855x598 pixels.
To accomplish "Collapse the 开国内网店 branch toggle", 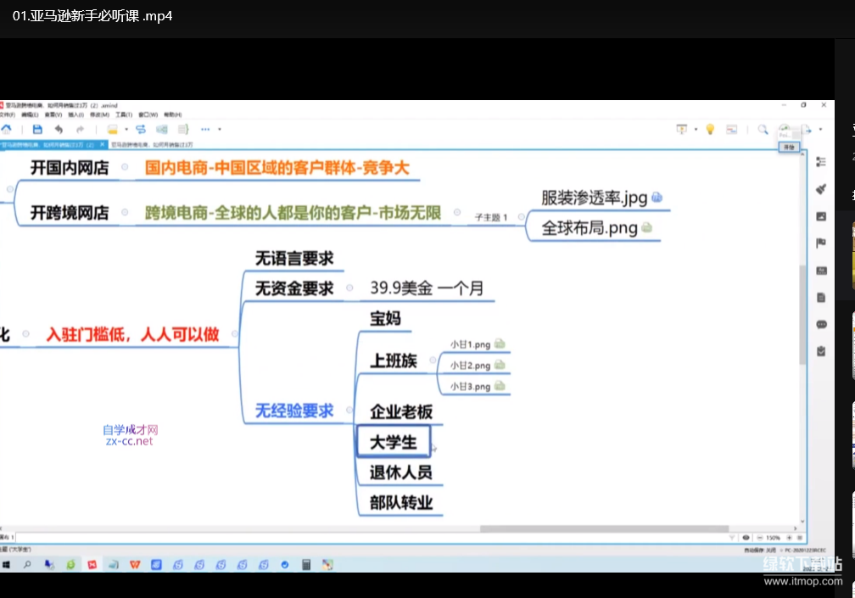I will [x=125, y=167].
